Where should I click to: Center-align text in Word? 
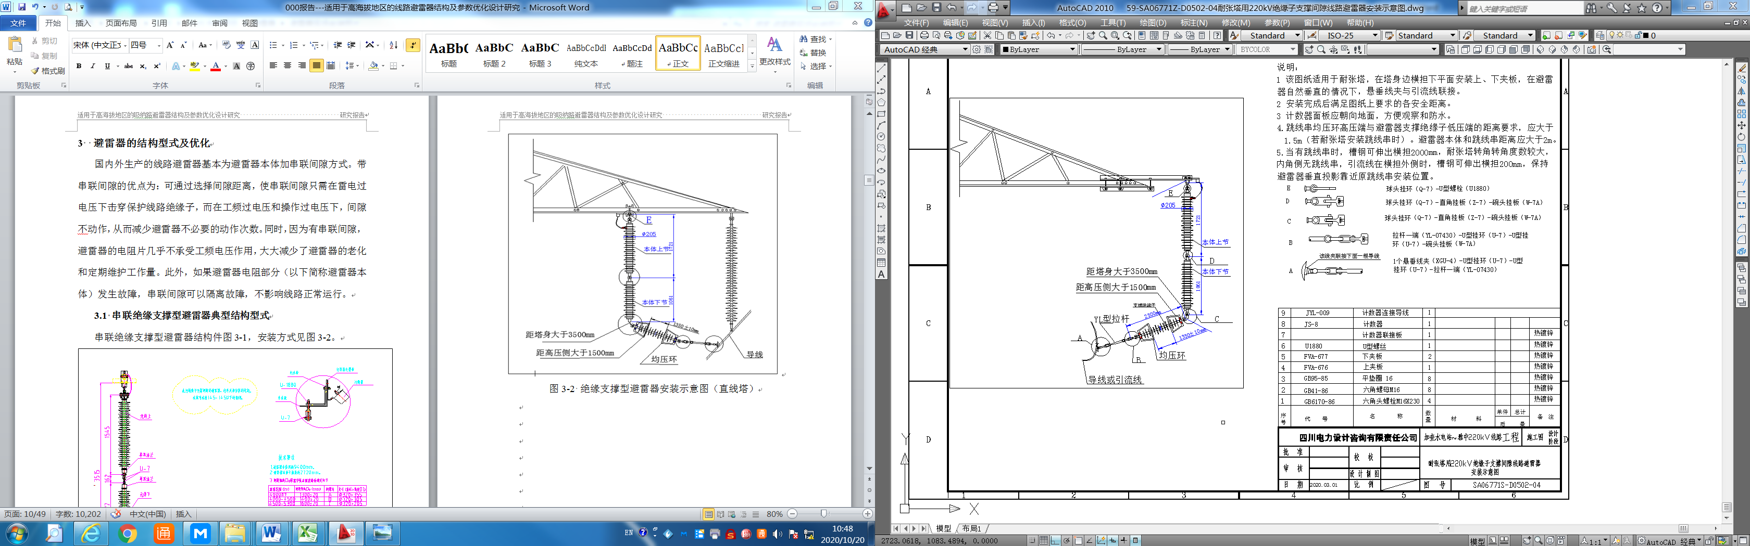pyautogui.click(x=287, y=66)
